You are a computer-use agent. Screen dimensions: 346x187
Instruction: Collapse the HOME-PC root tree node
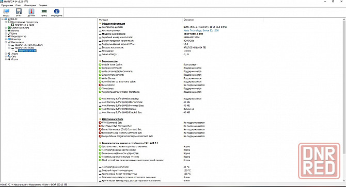point(3,19)
